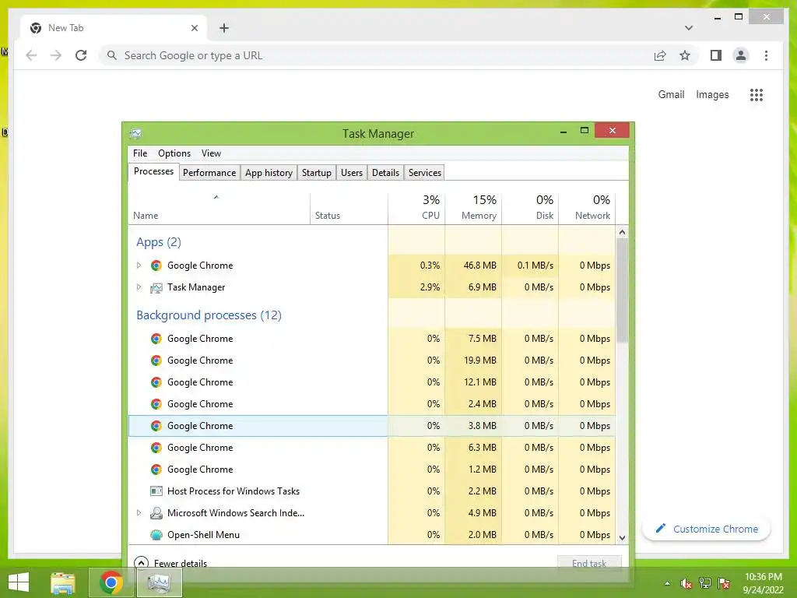Sort by the Memory column header

pos(473,208)
